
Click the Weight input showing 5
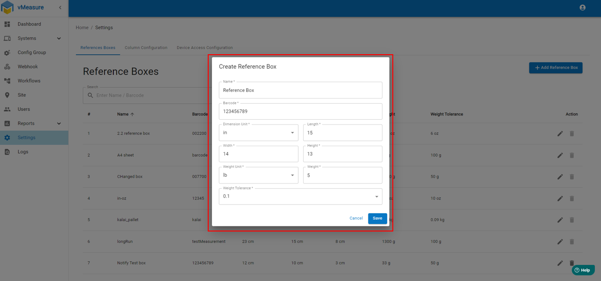click(343, 175)
